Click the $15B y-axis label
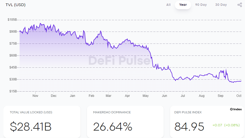The height and width of the screenshot is (138, 245). [13, 91]
